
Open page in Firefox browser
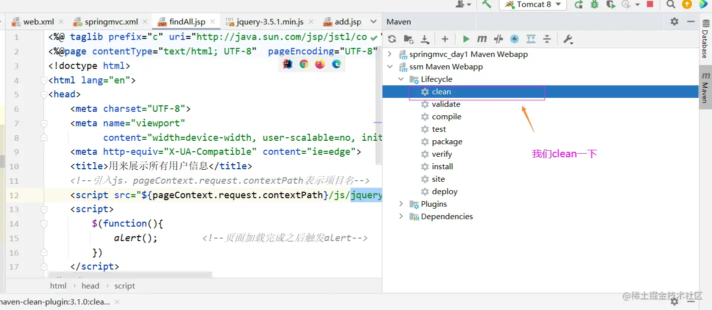[320, 64]
